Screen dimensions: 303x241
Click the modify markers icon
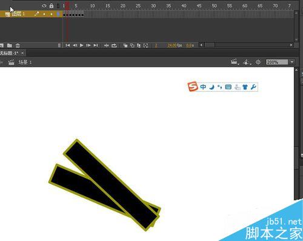(146, 46)
